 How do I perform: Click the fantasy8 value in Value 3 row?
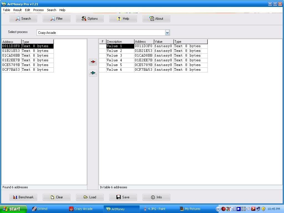coord(164,55)
